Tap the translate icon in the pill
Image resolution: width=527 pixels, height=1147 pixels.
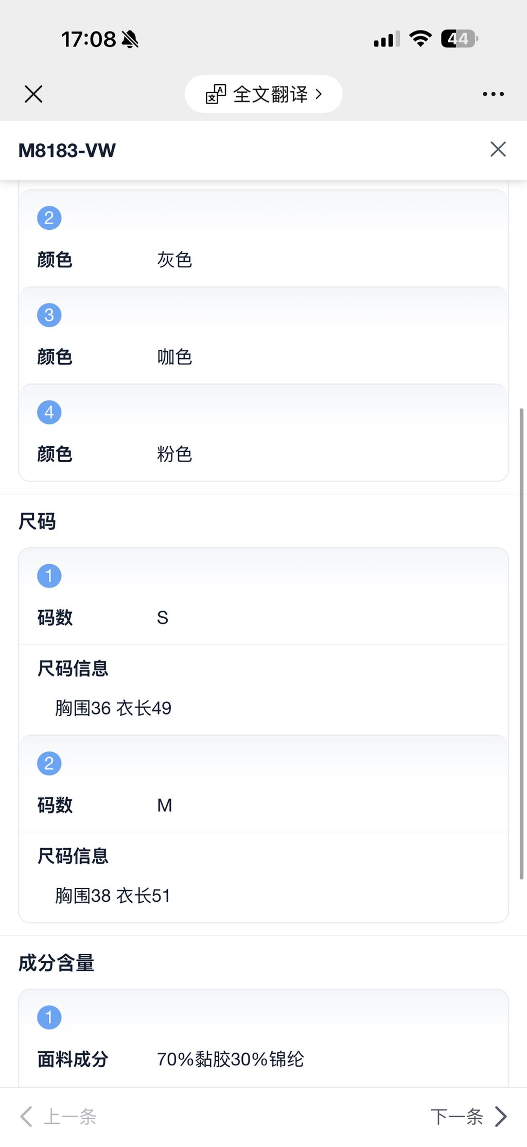coord(216,94)
